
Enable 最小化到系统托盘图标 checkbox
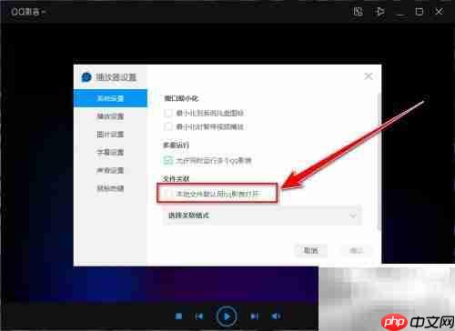(x=168, y=113)
